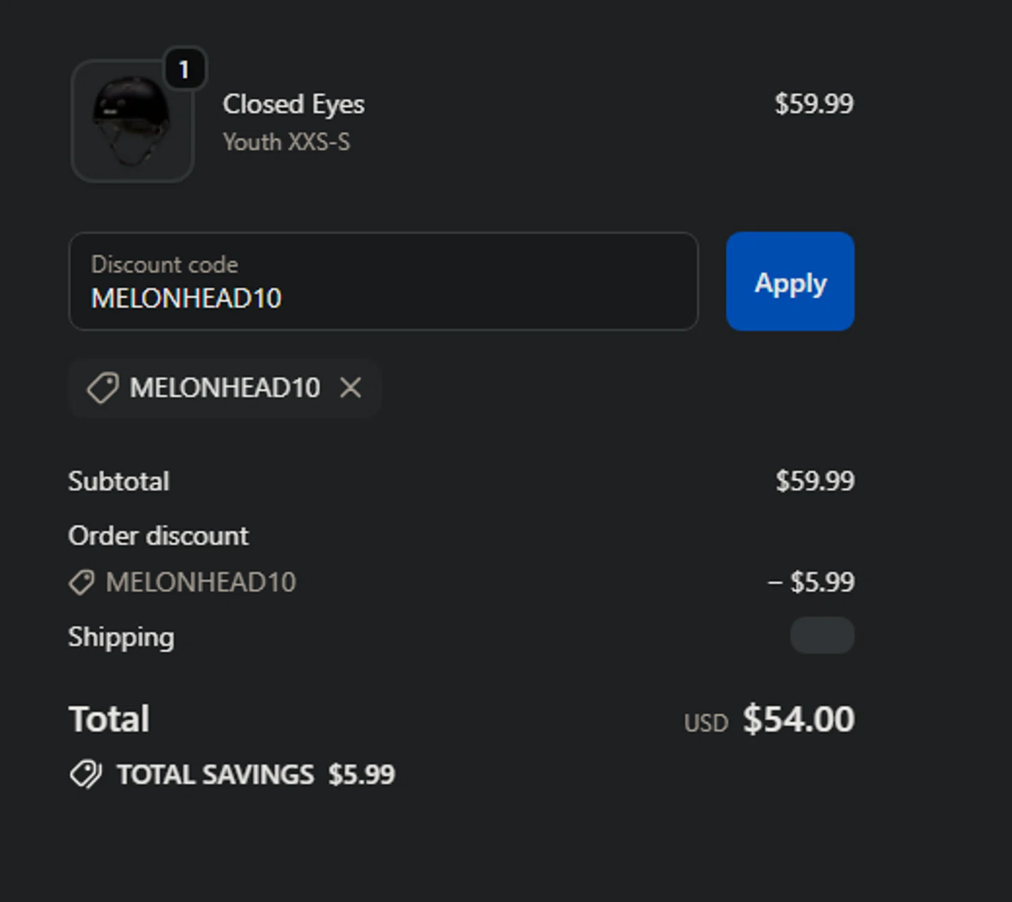Click the tag icon in the applied code chip

pos(103,388)
